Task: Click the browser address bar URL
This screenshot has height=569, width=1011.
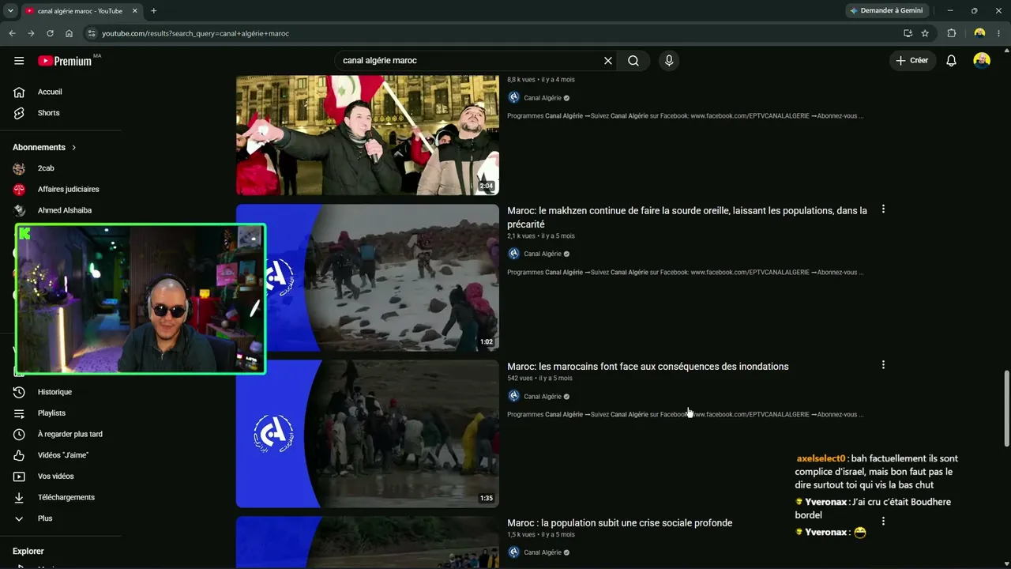Action: (x=196, y=33)
